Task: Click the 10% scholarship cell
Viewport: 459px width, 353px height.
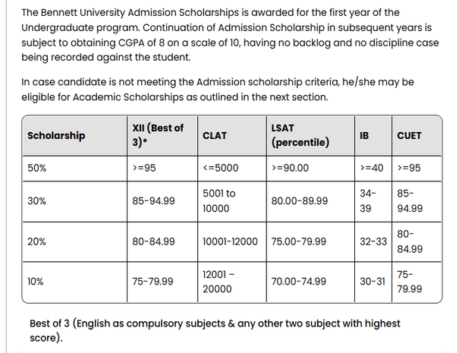Action: 35,281
